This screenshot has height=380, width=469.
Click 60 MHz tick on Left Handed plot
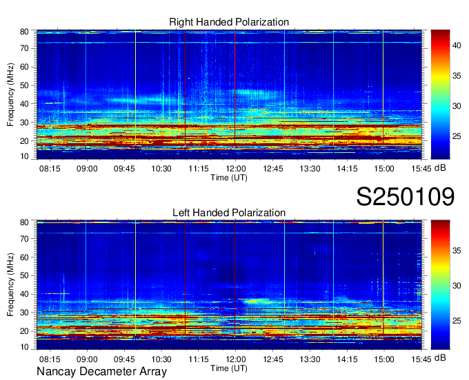[25, 257]
